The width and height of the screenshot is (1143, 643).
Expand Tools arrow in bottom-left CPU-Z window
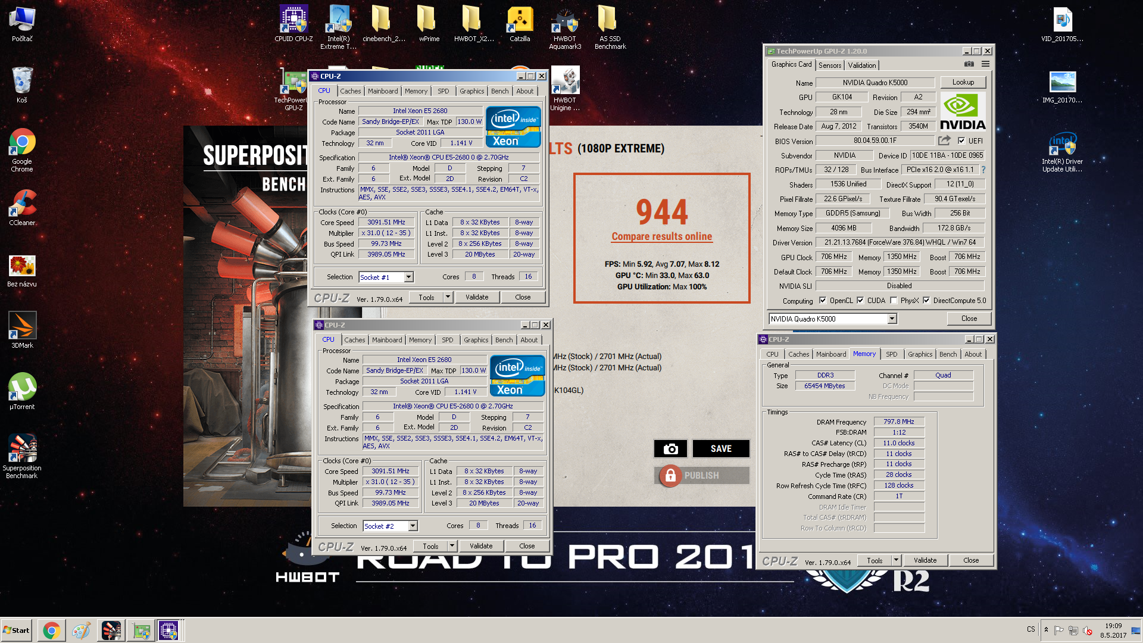pos(452,546)
